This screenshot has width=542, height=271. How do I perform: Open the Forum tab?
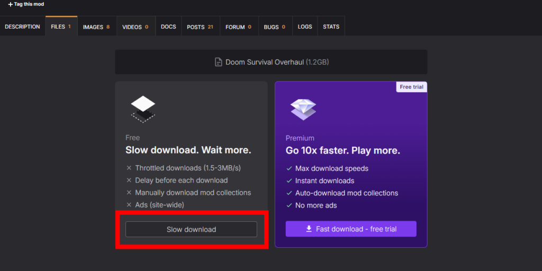(238, 27)
